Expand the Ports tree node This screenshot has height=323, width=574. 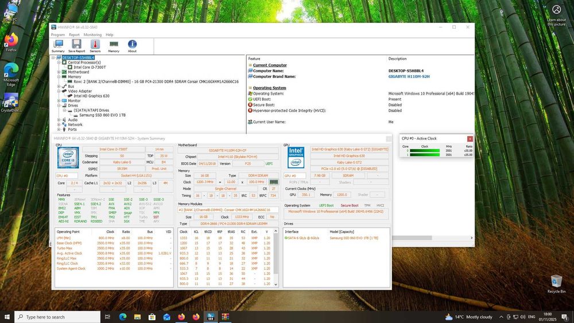click(59, 129)
